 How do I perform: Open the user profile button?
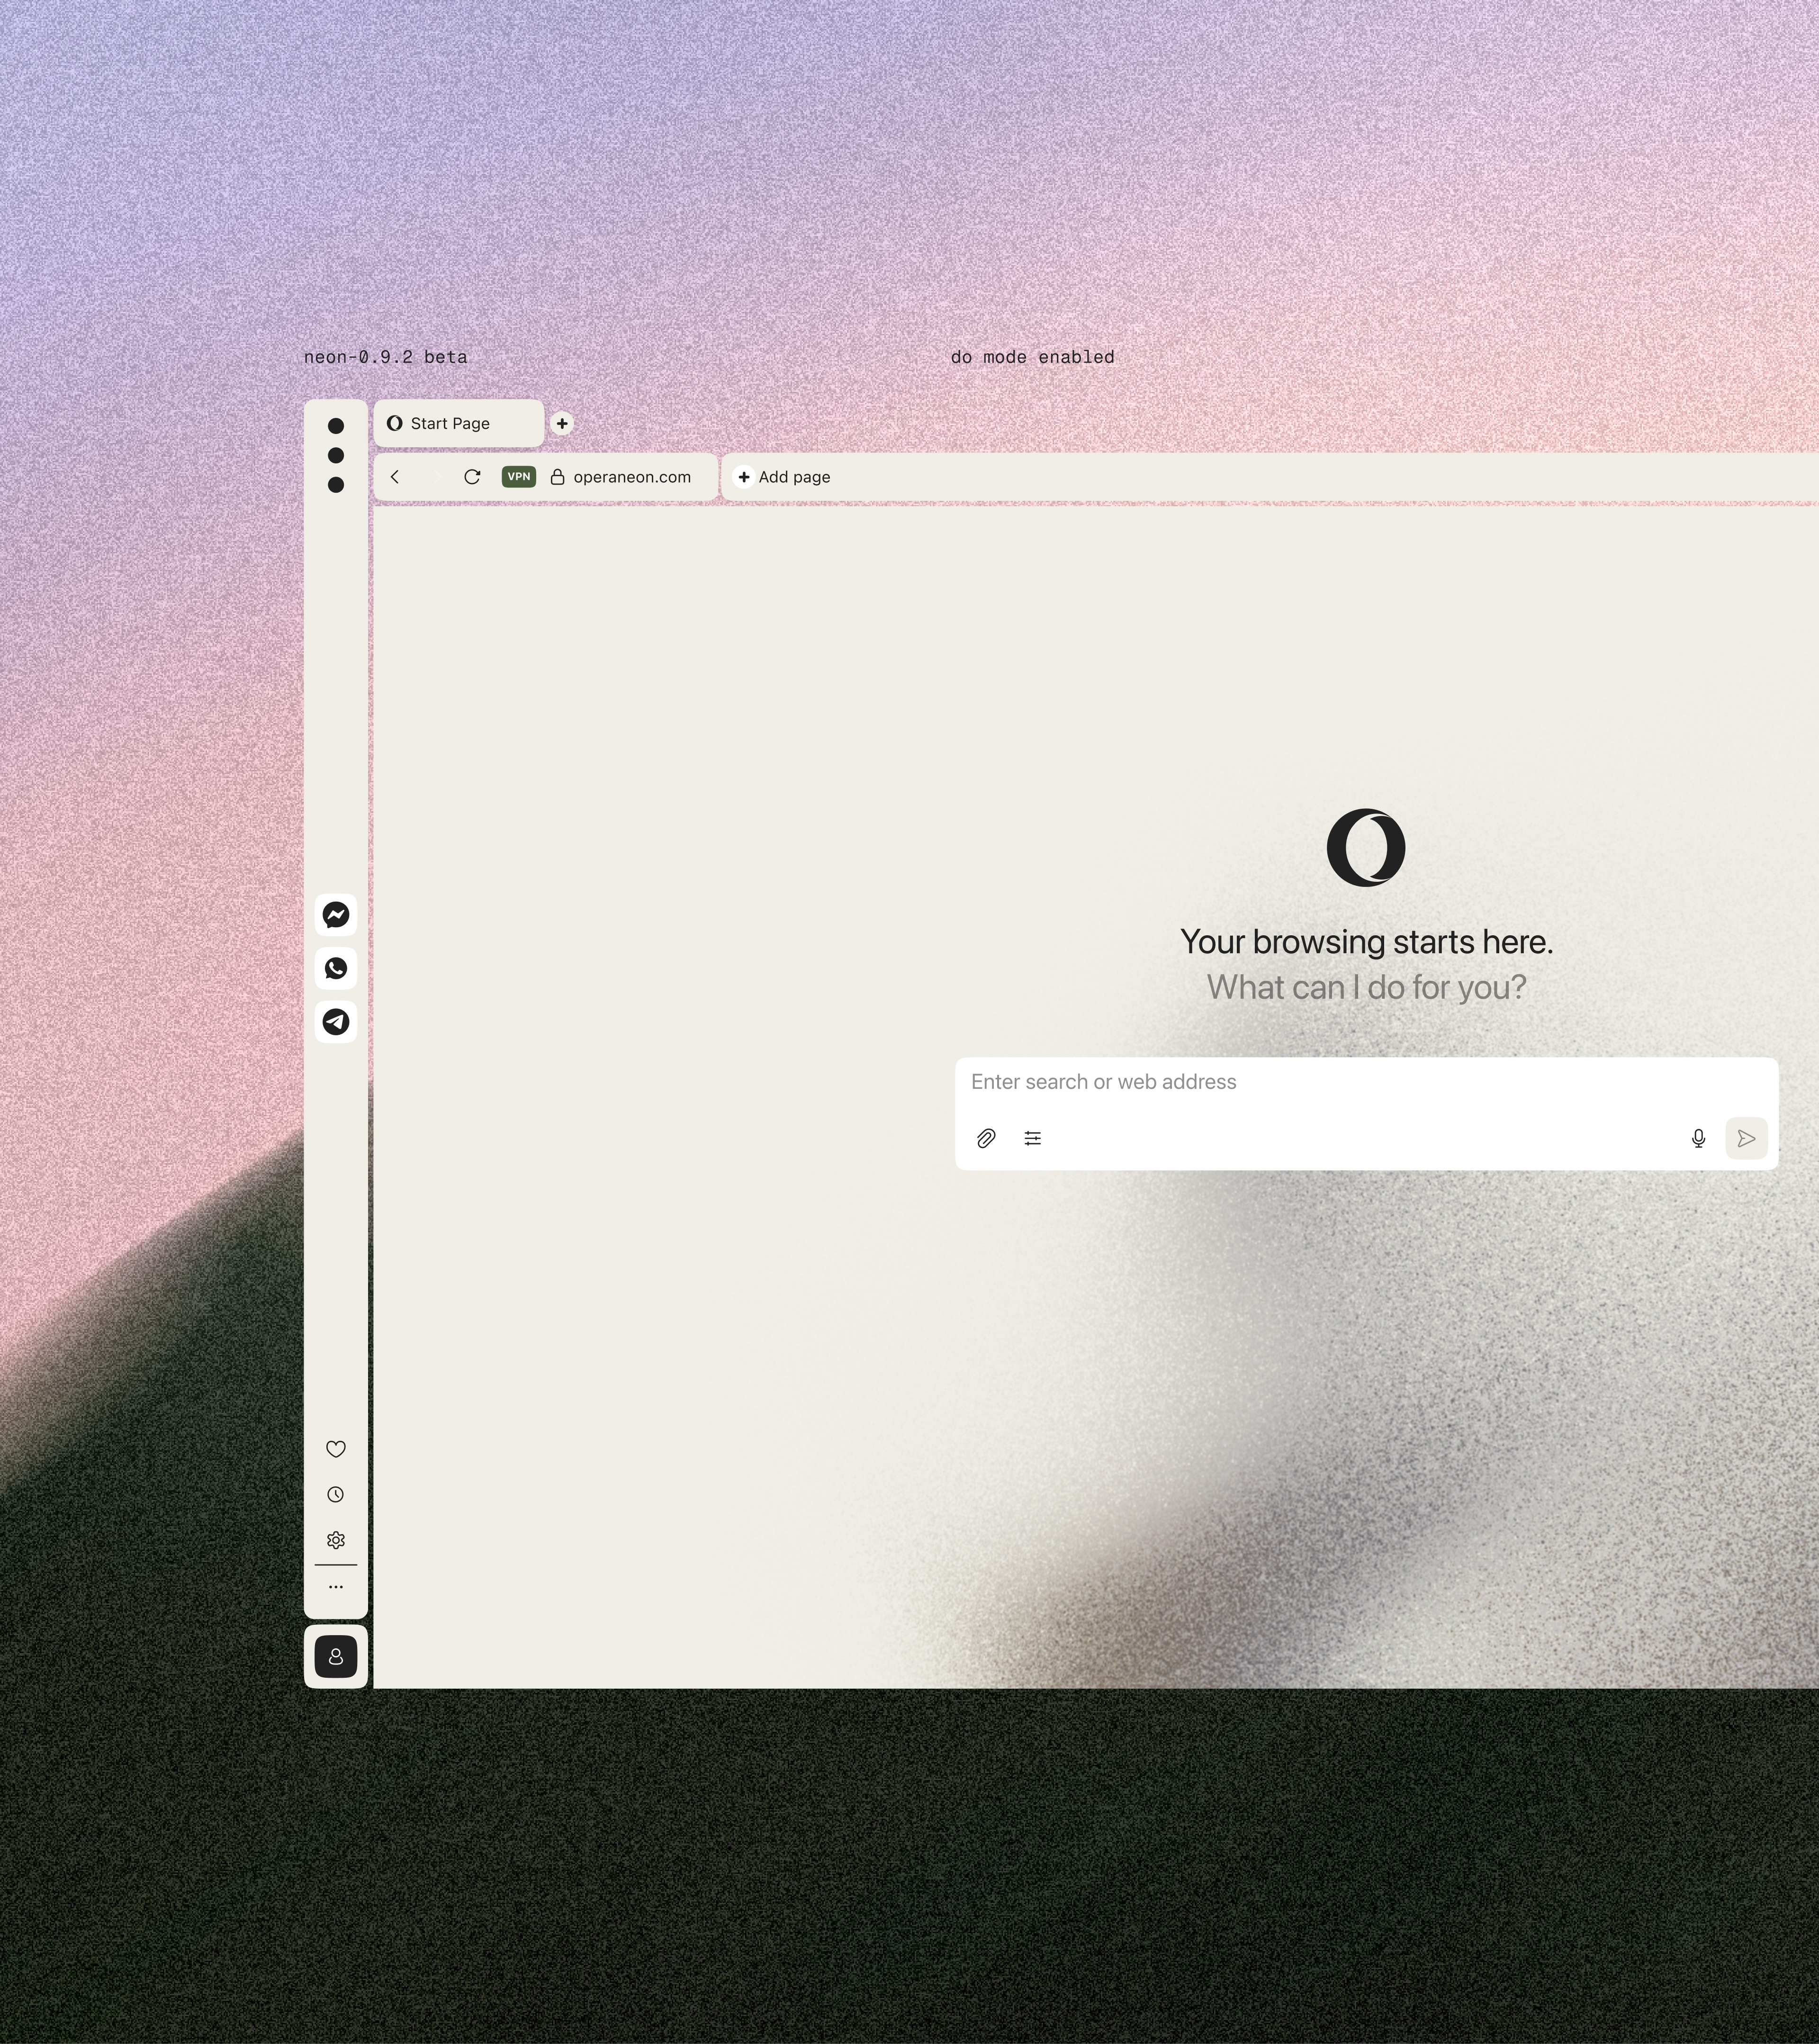pos(336,1657)
